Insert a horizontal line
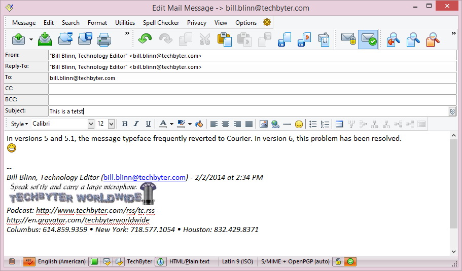 (287, 124)
